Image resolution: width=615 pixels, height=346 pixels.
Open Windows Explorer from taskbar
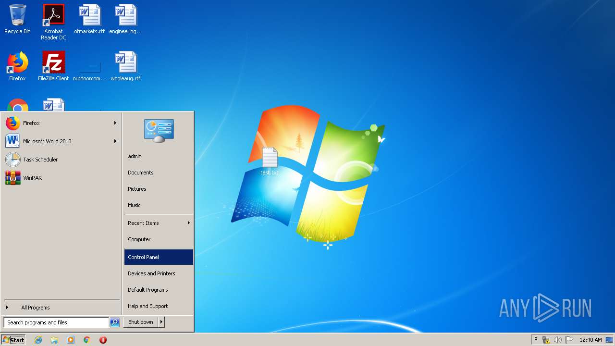pos(54,340)
